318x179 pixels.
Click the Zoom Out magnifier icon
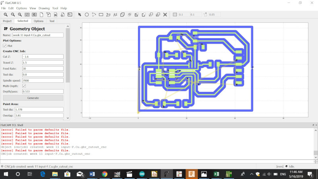[13, 15]
